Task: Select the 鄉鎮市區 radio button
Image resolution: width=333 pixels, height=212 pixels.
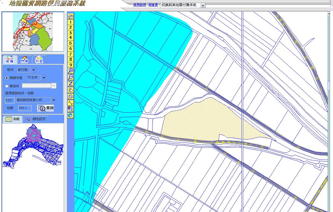Action: pyautogui.click(x=7, y=78)
